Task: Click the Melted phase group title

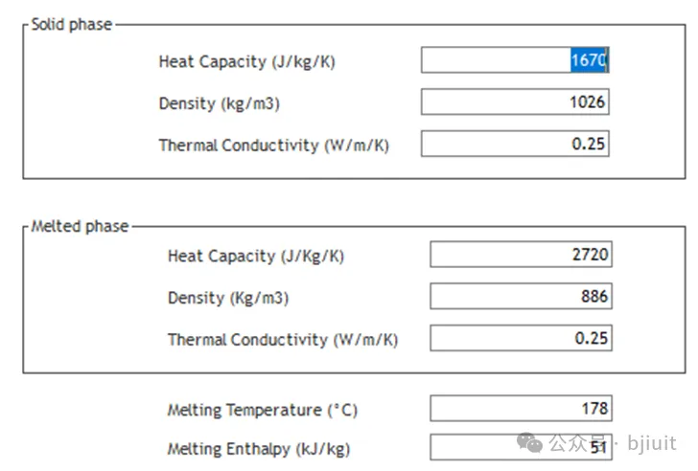Action: click(80, 226)
